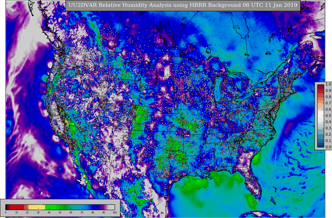The image size is (332, 218).
Task: Click the '80' tick label on humidity colorbar
Action: click(x=93, y=213)
